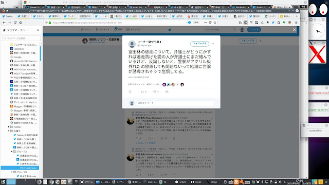Collapse the Twitter bookmarks folder
The width and height of the screenshot is (329, 185).
9,127
